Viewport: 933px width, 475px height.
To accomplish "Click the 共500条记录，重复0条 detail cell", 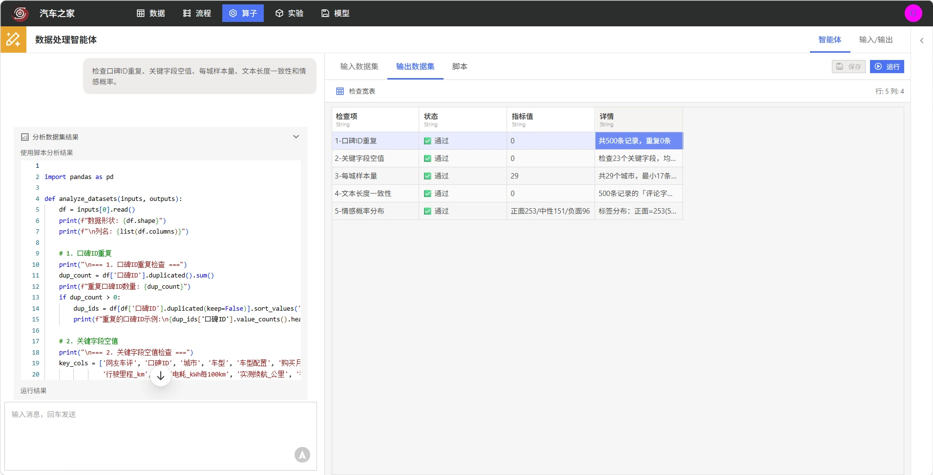I will point(639,141).
